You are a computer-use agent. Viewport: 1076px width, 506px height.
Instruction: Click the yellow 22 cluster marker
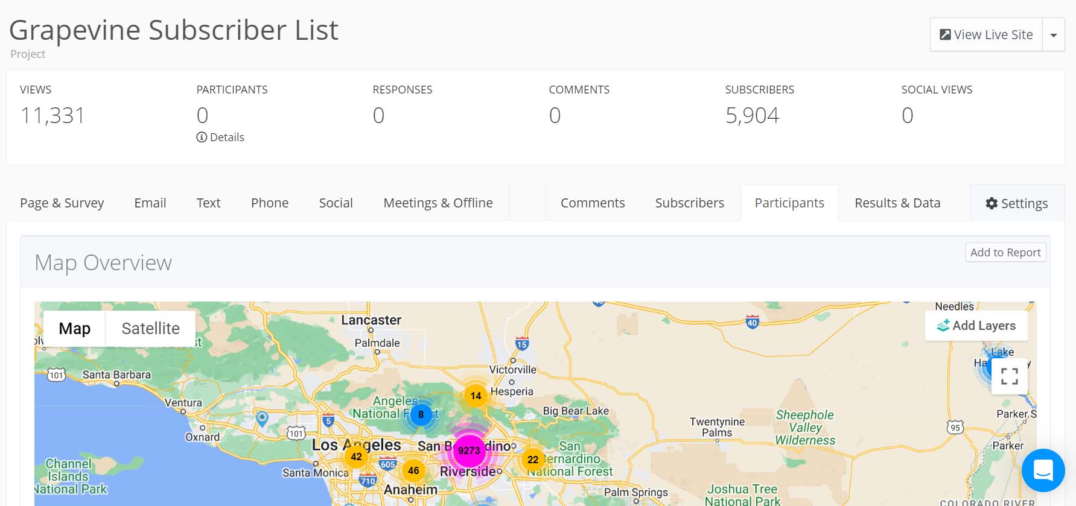point(533,460)
